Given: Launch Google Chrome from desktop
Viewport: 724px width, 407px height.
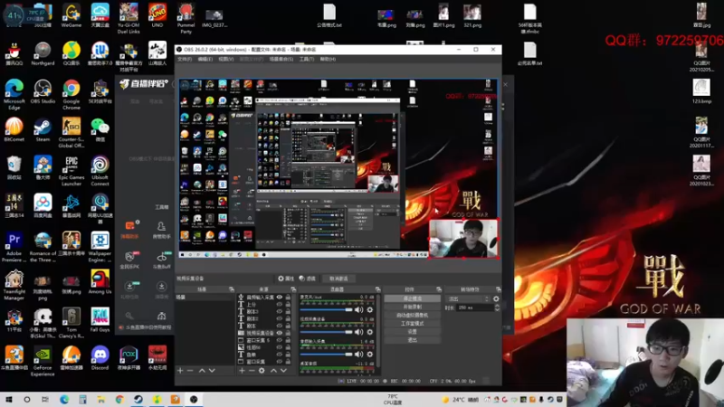Looking at the screenshot, I should (x=71, y=95).
